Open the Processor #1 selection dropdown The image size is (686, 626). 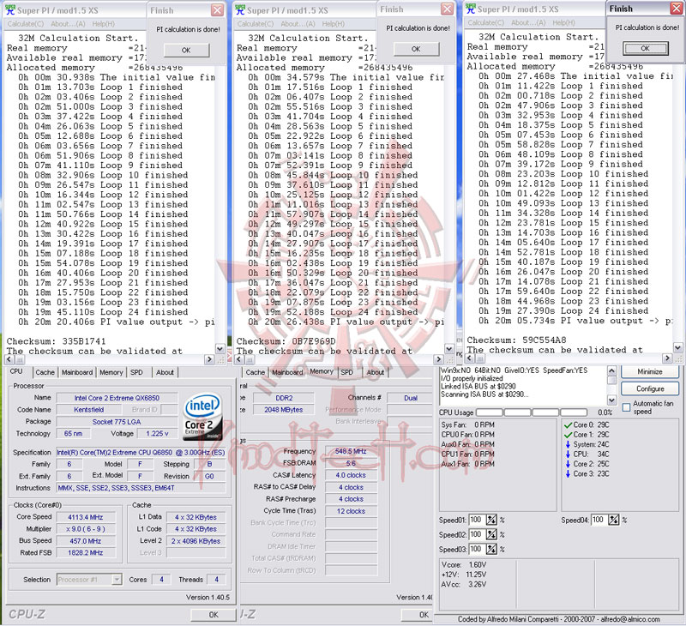point(117,579)
